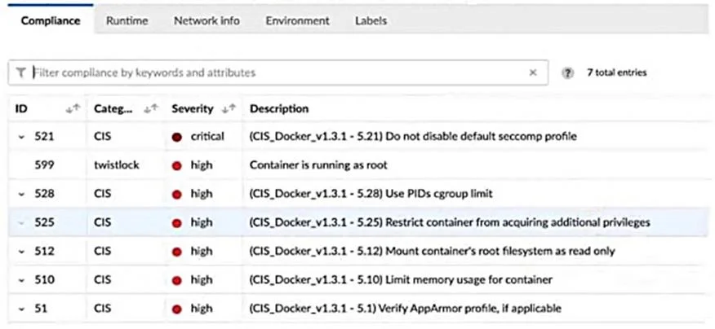Select 'Use PIDs cgroup limit' description
This screenshot has width=715, height=329.
coord(439,194)
